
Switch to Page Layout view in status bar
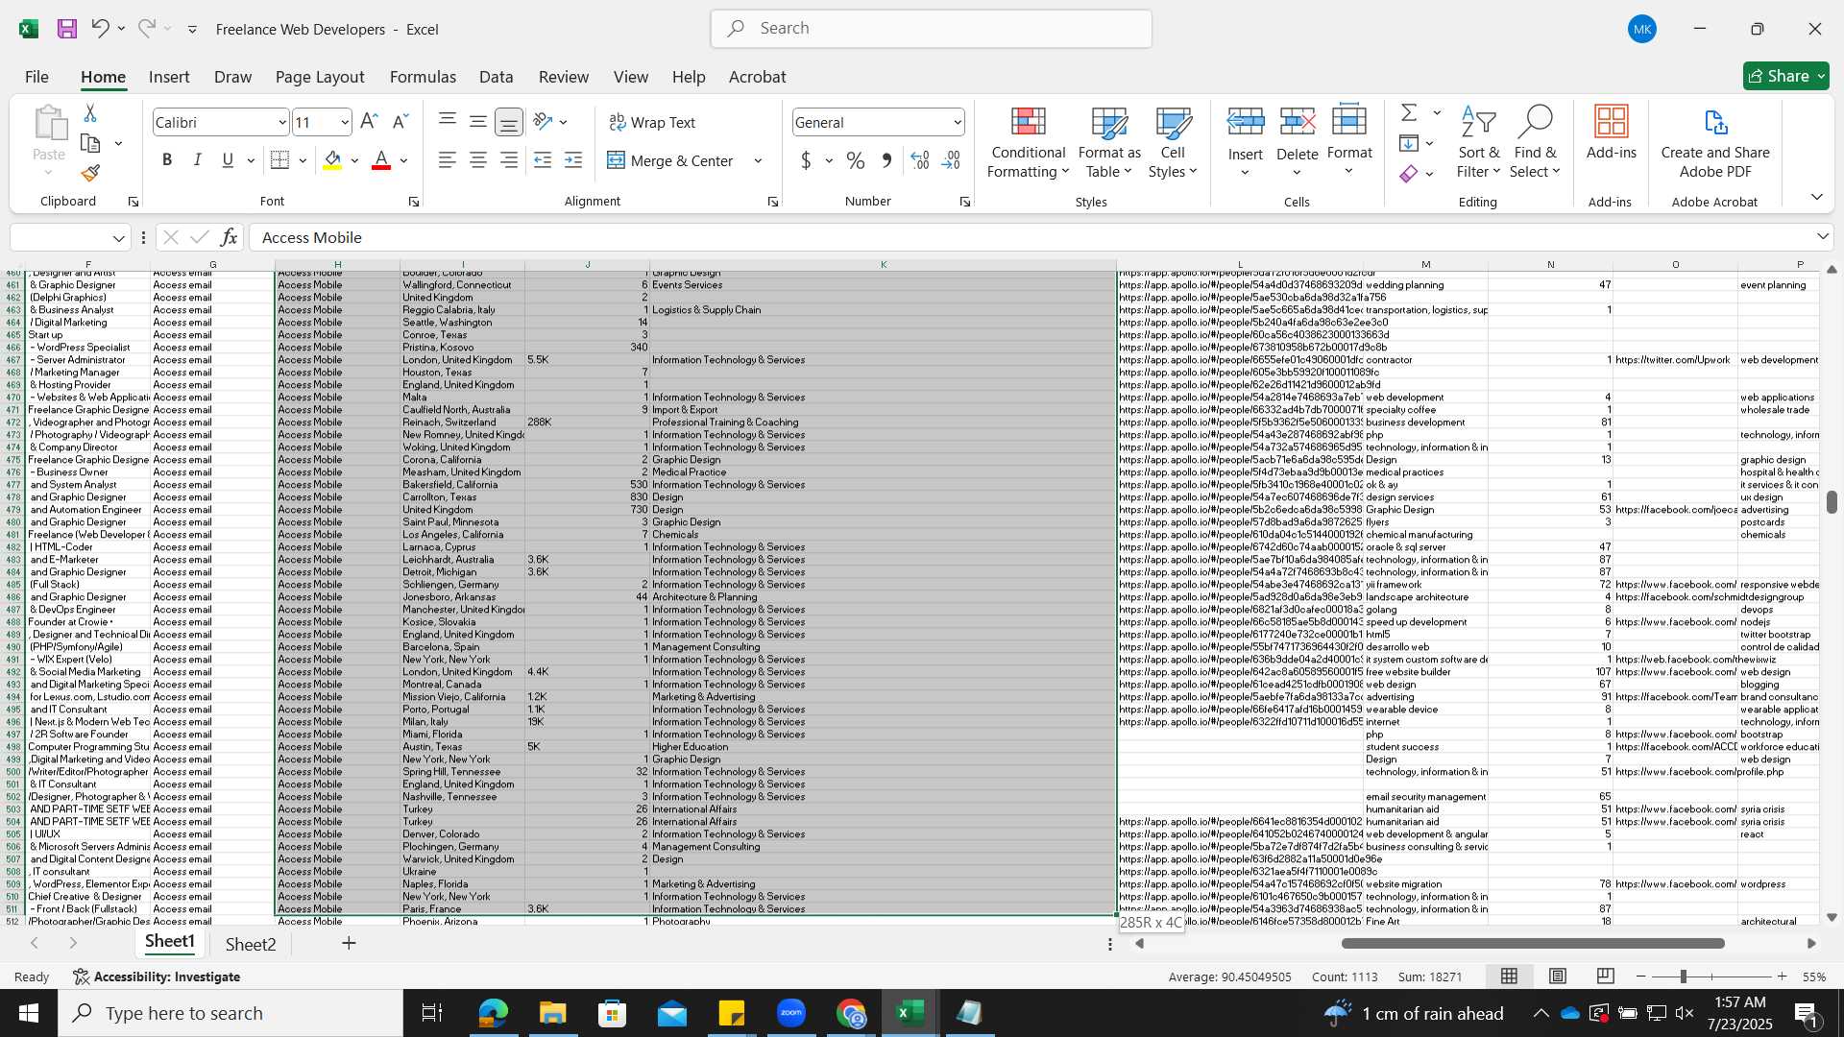point(1558,977)
